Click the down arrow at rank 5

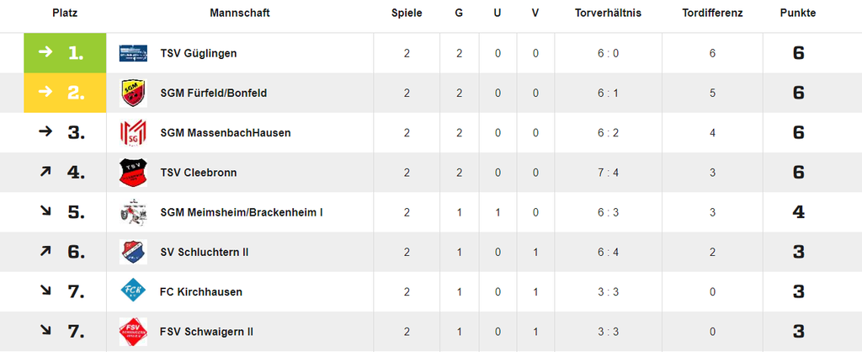click(45, 212)
